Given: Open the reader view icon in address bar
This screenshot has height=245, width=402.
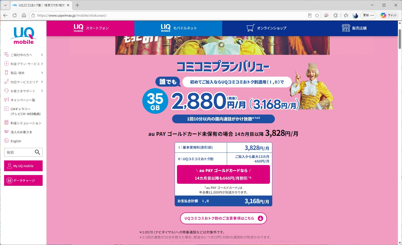Looking at the screenshot, I should tap(310, 15).
